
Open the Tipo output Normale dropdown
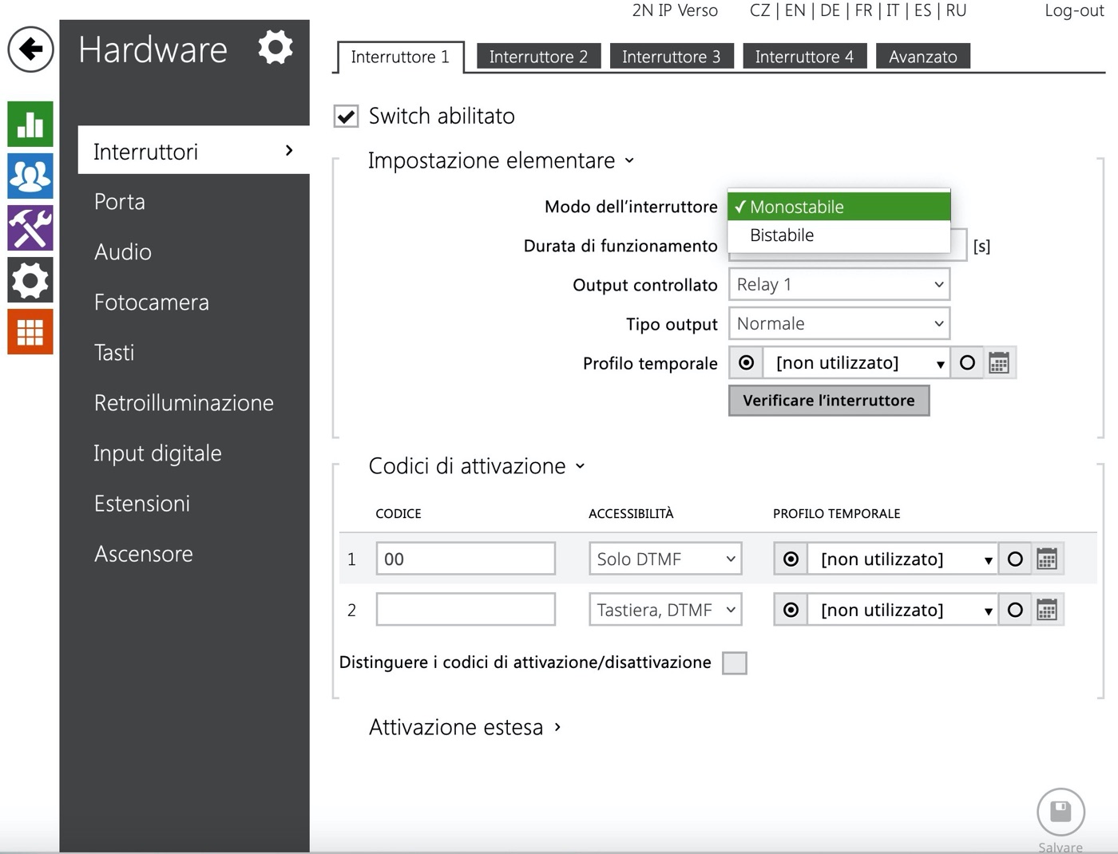point(839,324)
